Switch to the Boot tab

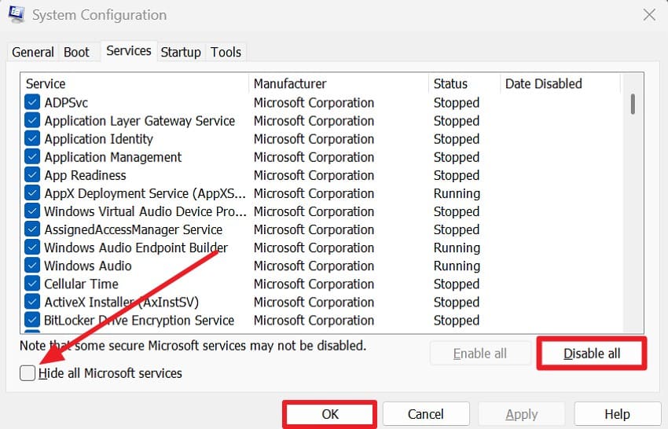point(76,52)
